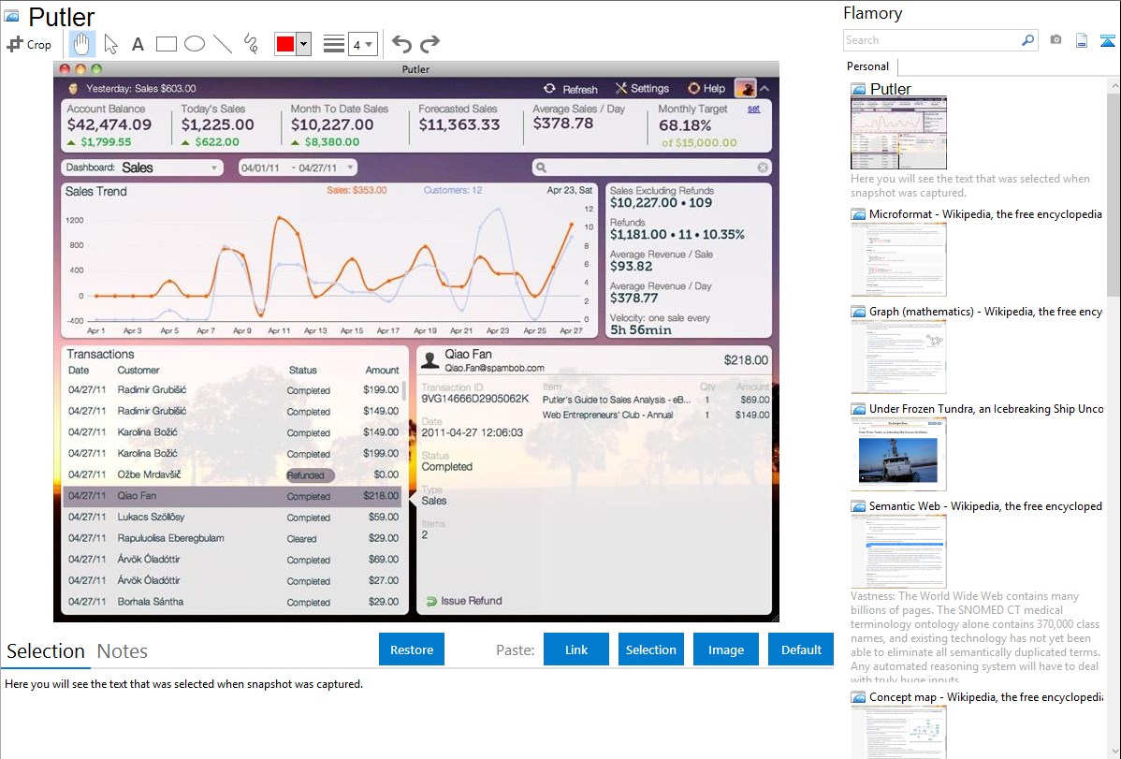Select the Borhala Sántha transaction row

point(234,602)
